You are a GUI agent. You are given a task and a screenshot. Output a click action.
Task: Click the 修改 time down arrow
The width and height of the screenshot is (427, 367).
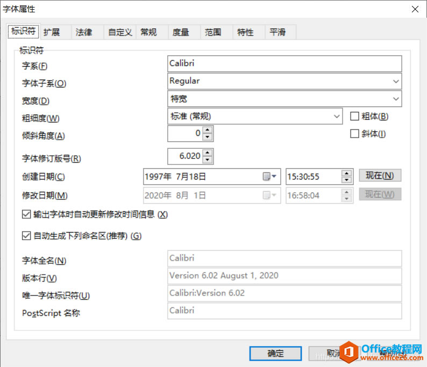347,199
